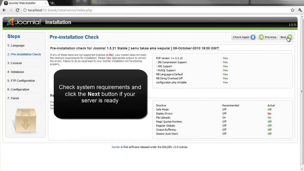Close the Joomla! Web Installer tab
Viewport: 304px width, 171px height.
[46, 3]
